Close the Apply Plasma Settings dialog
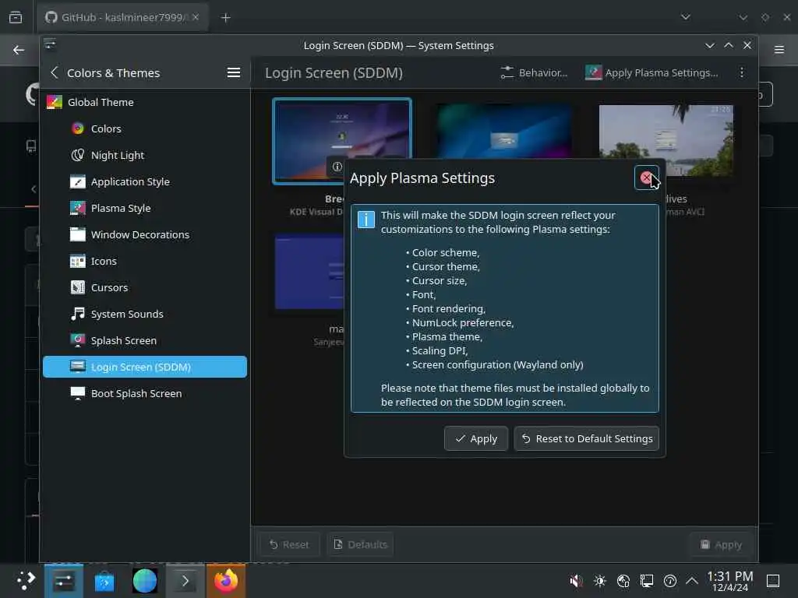This screenshot has height=598, width=798. tap(646, 178)
